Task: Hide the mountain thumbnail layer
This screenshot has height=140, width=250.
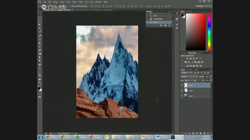Action: [182, 96]
